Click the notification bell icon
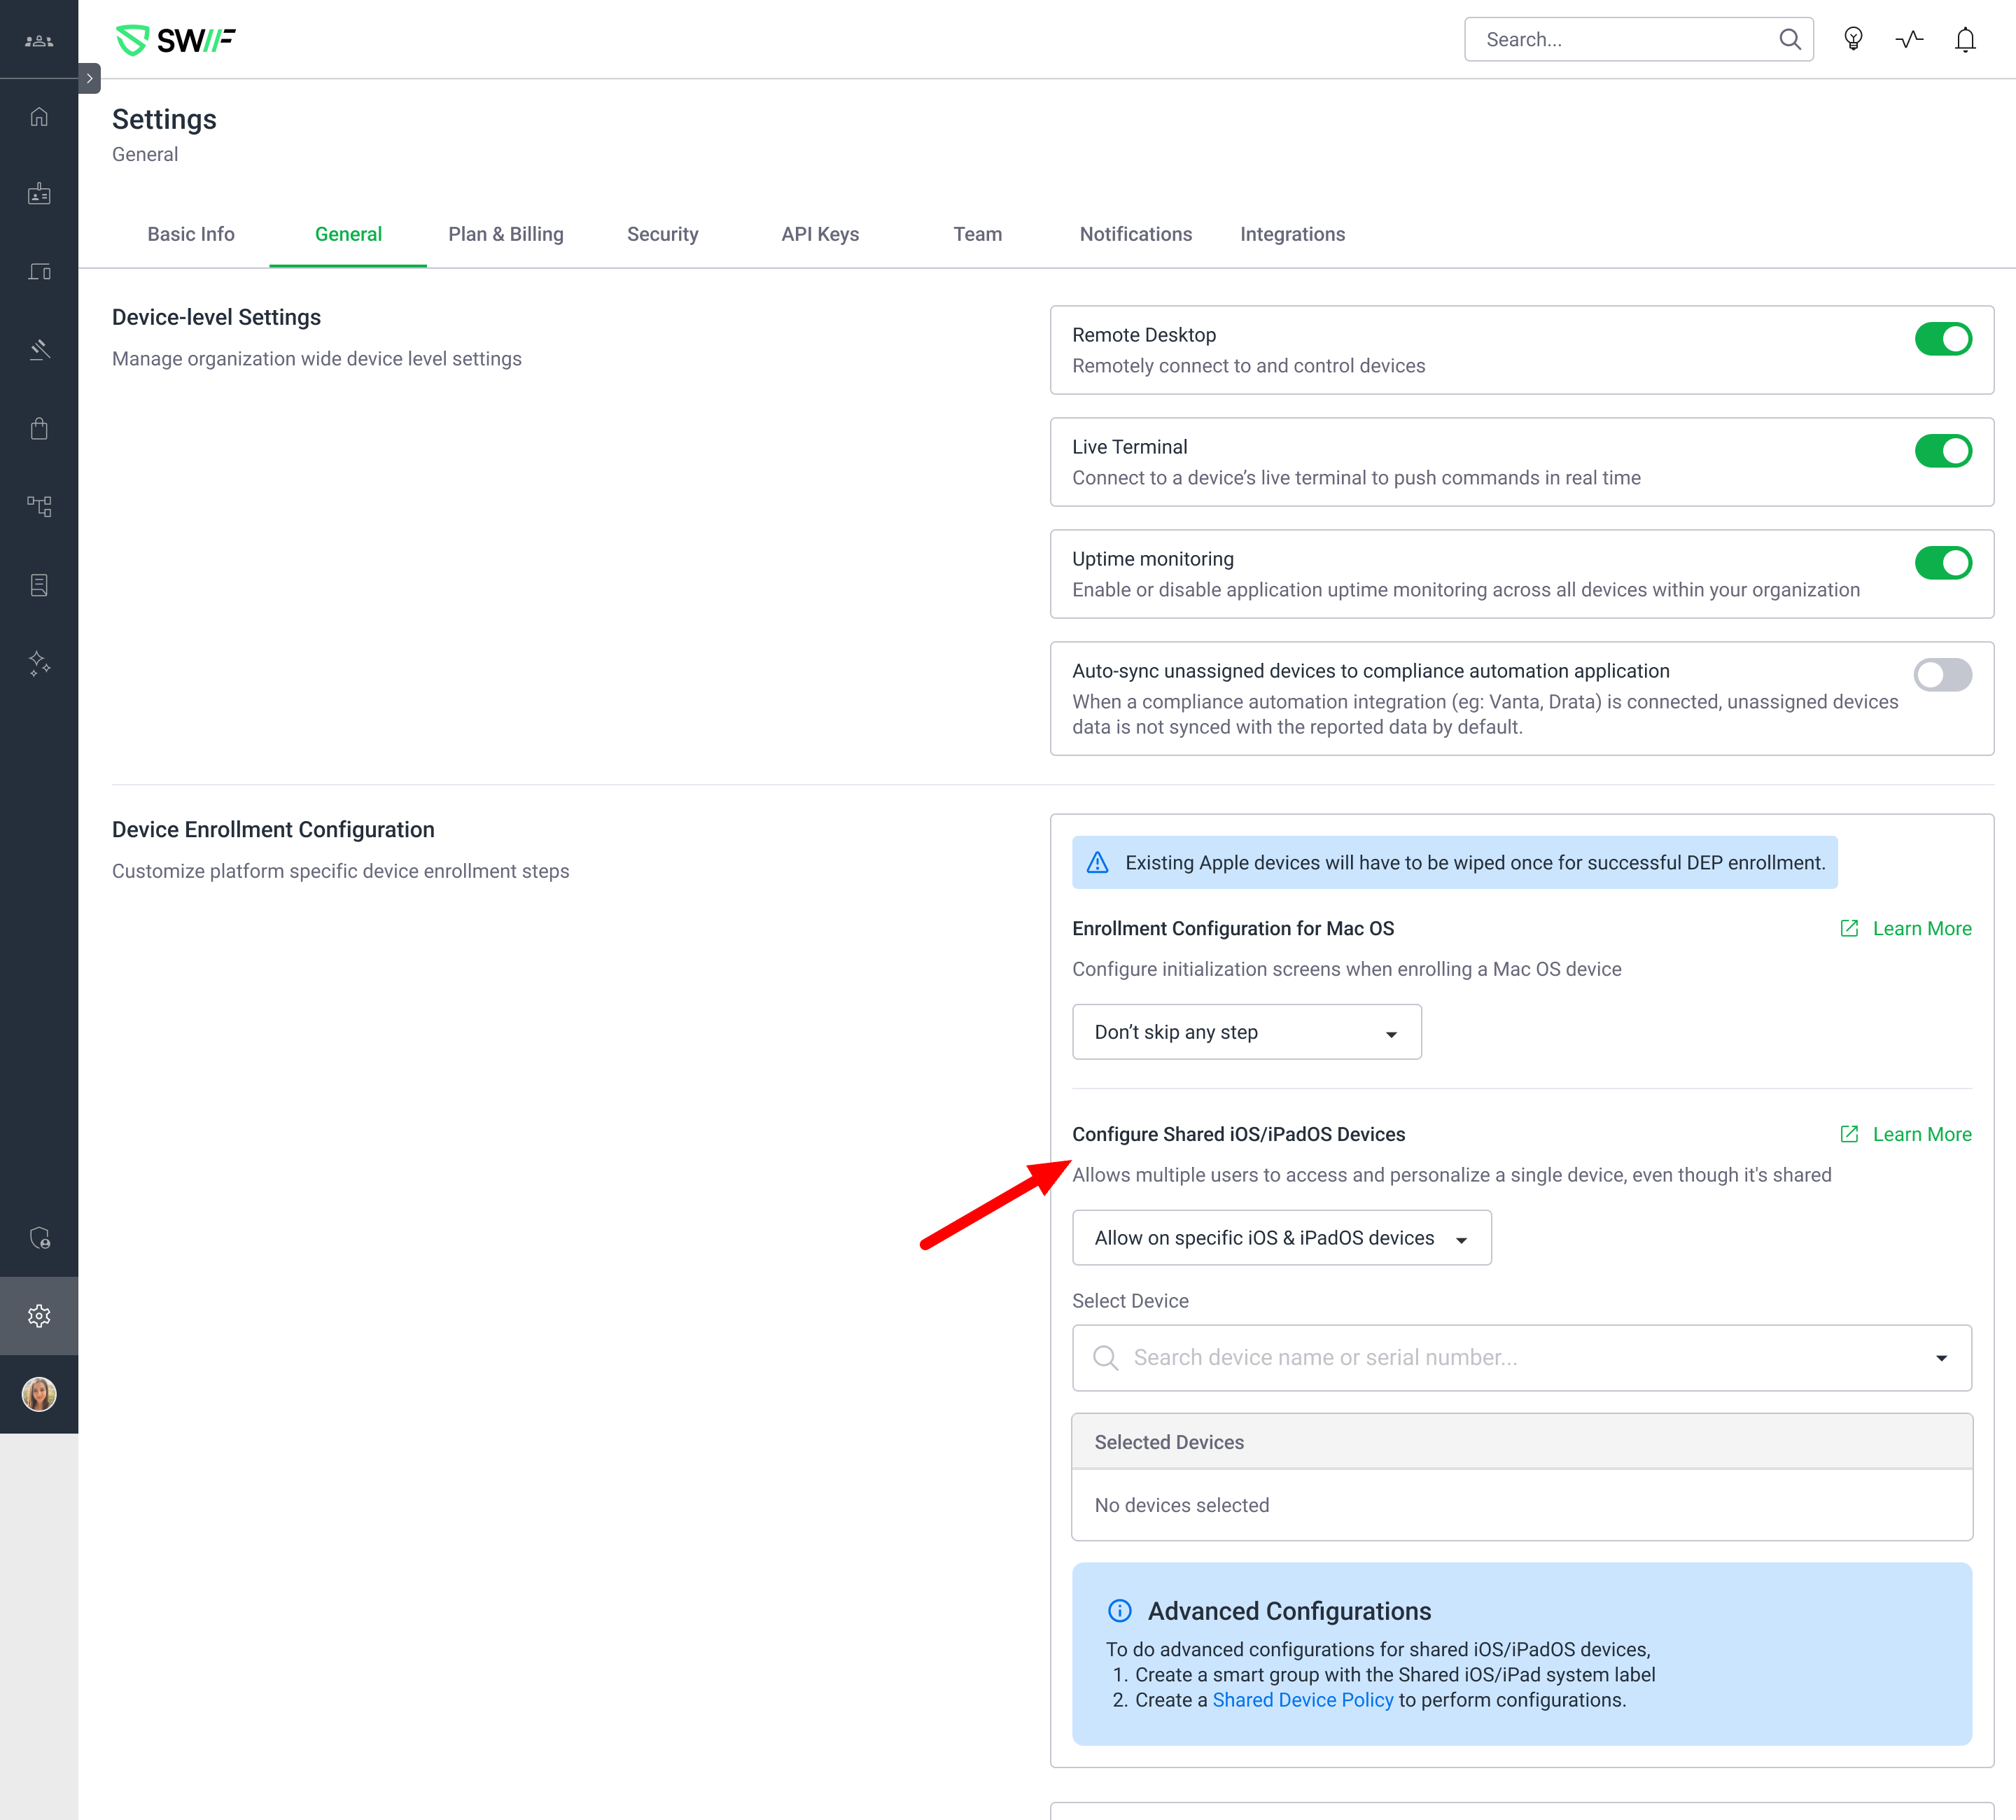This screenshot has width=2016, height=1820. (1965, 40)
